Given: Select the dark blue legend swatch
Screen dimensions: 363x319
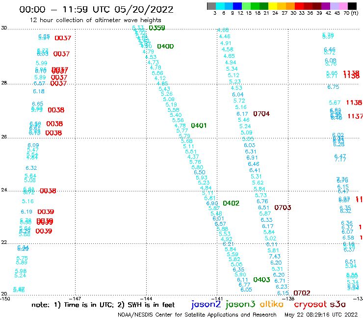Looking at the screenshot, I should [237, 6].
